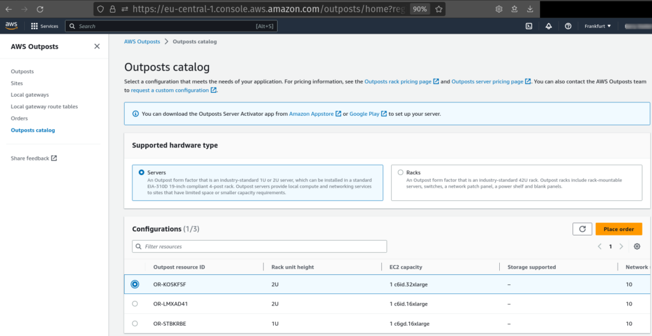Open the Amazon Appstore link

tap(315, 113)
